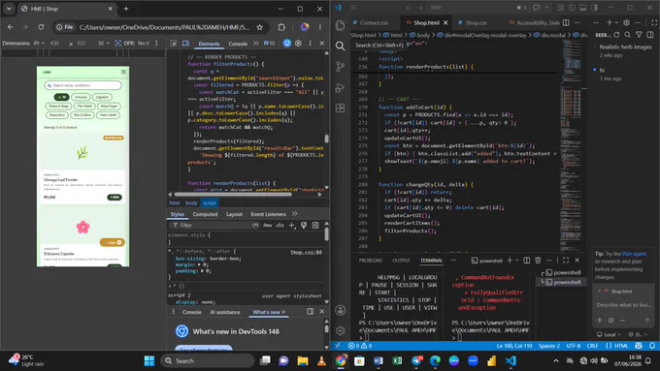This screenshot has height=371, width=660.
Task: Expand the margin property triangle
Action: pyautogui.click(x=200, y=264)
